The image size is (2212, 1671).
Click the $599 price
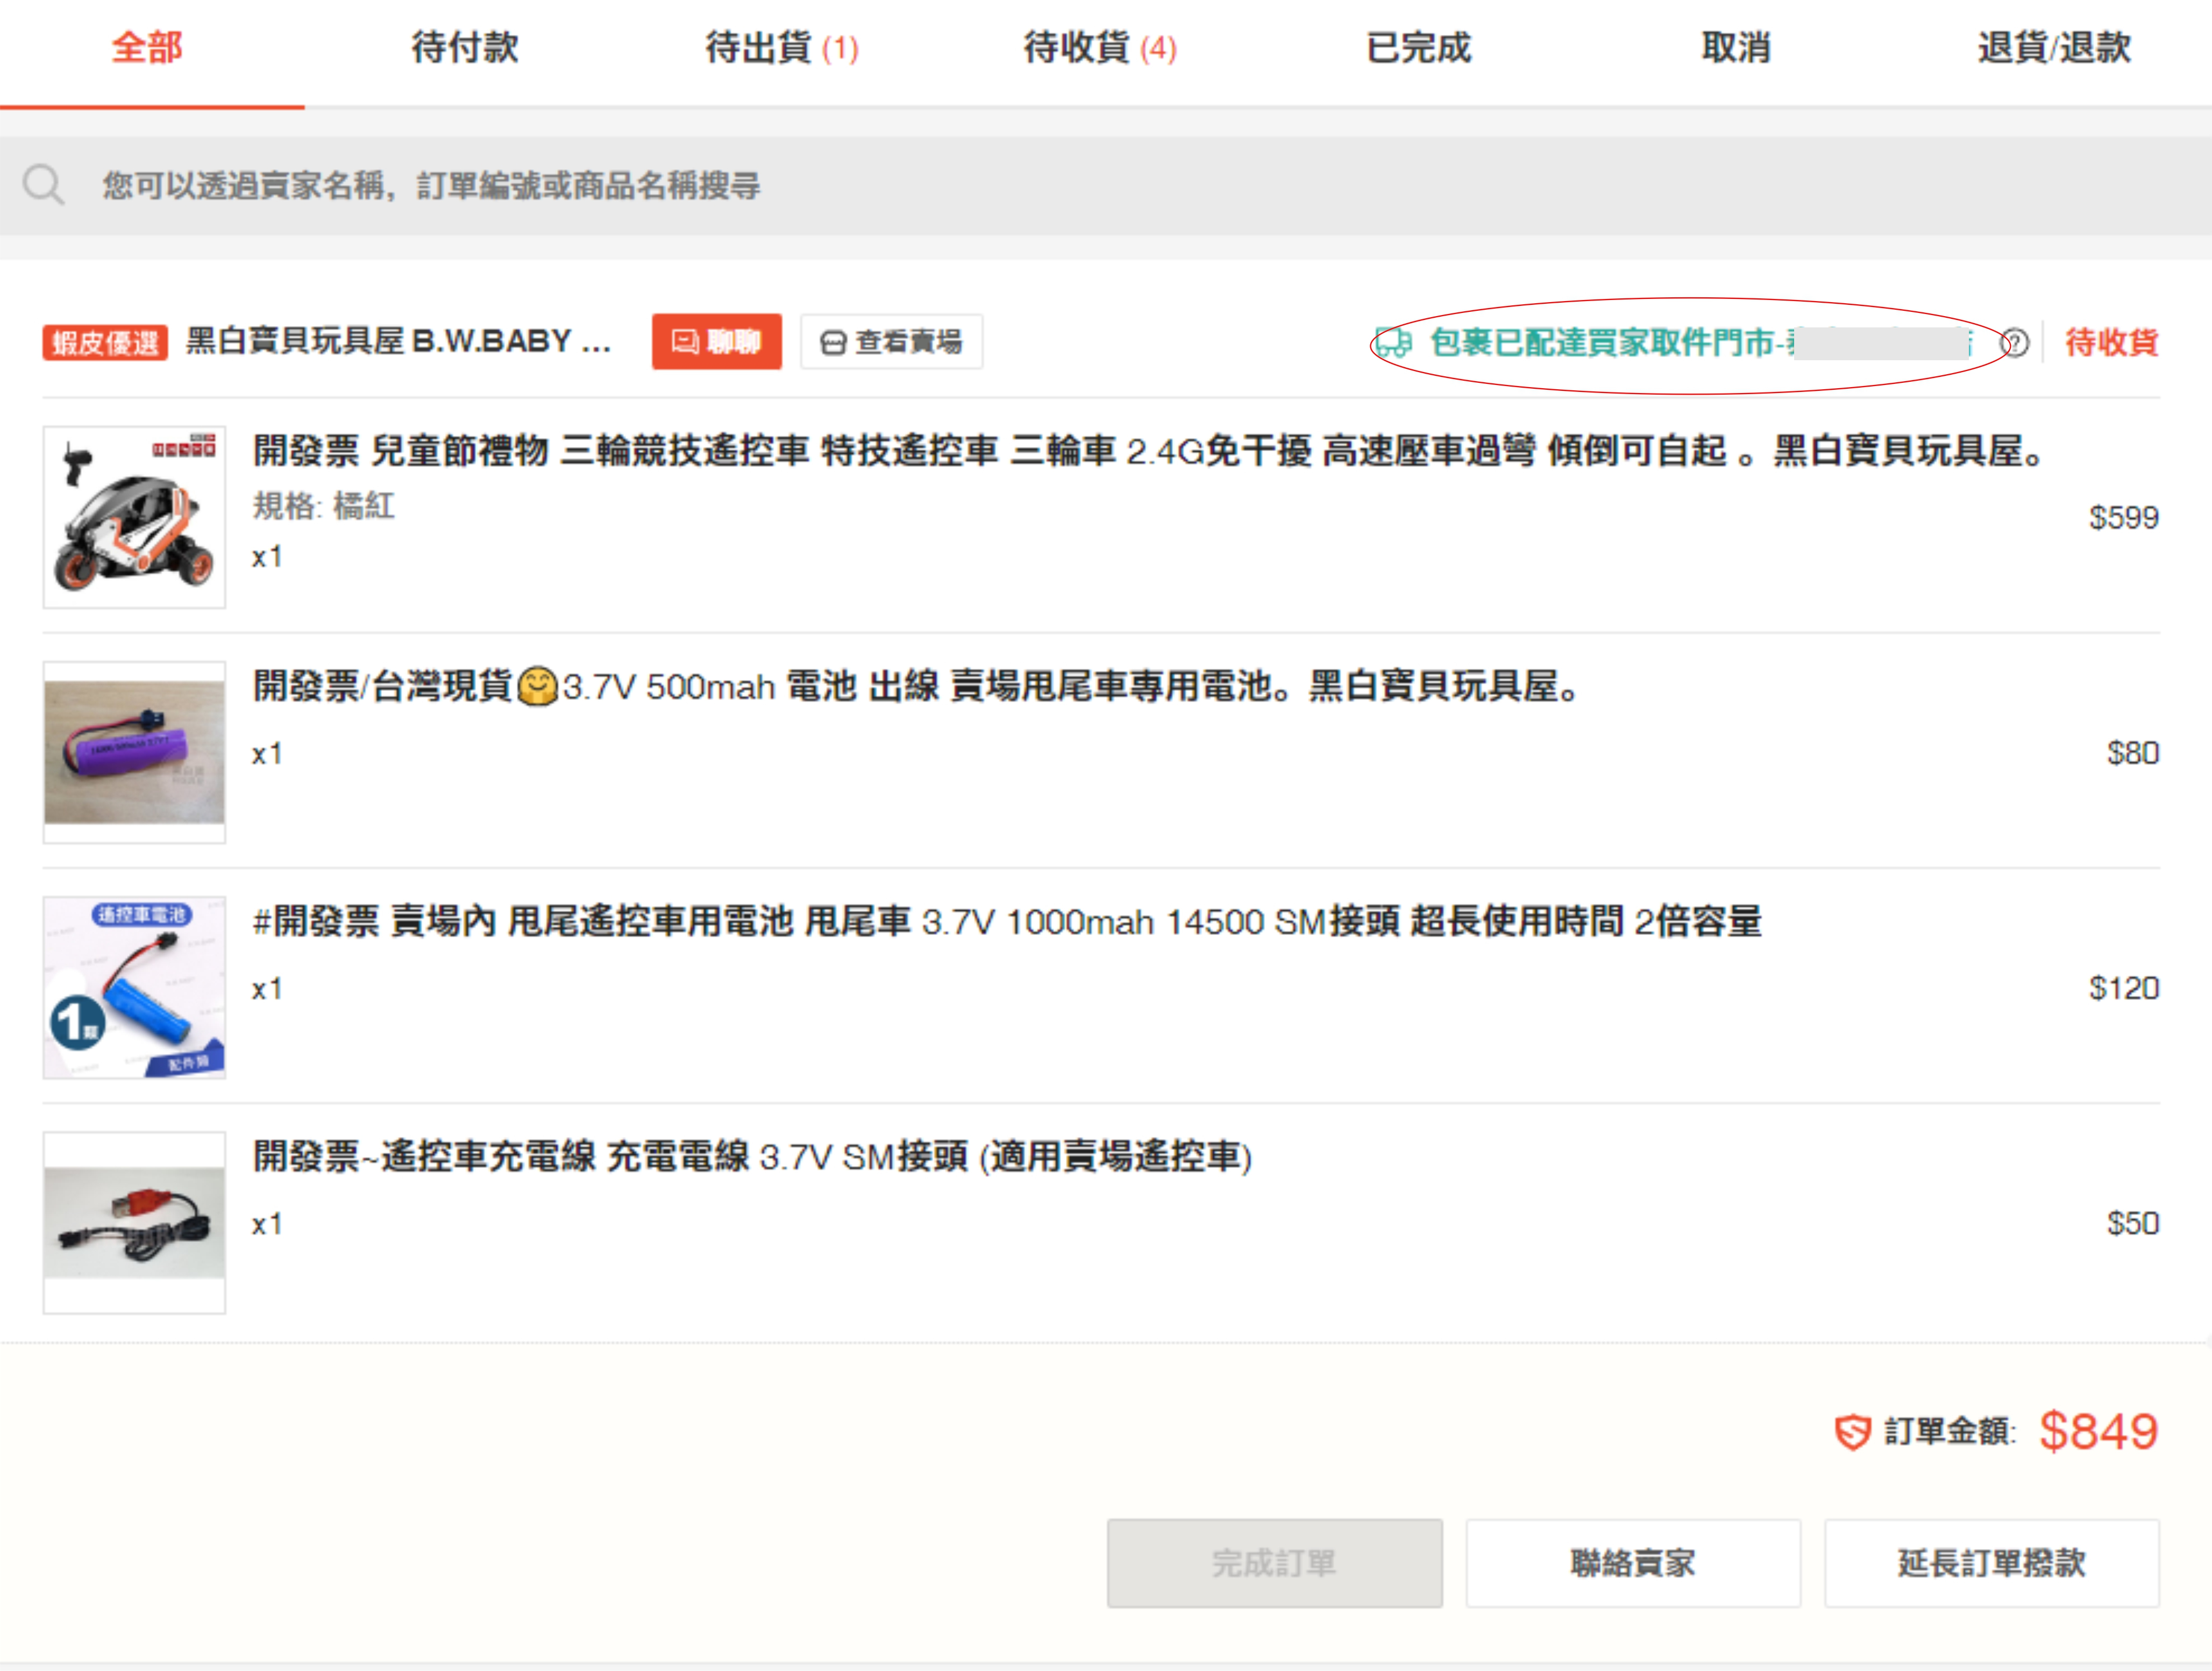pyautogui.click(x=2123, y=518)
